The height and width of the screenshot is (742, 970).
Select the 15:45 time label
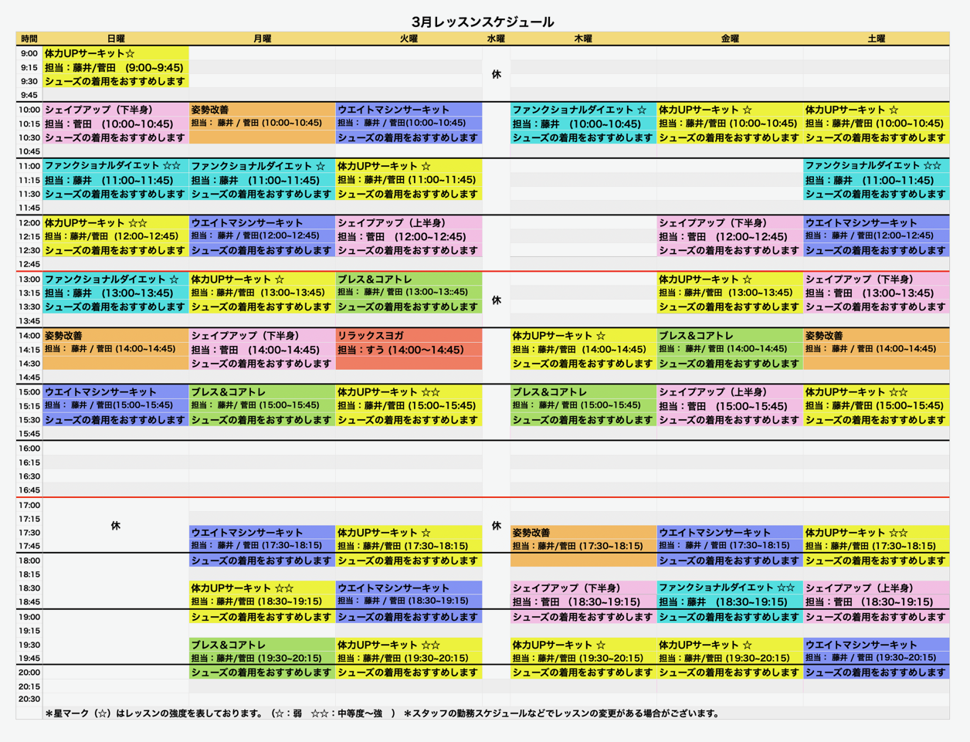point(29,434)
